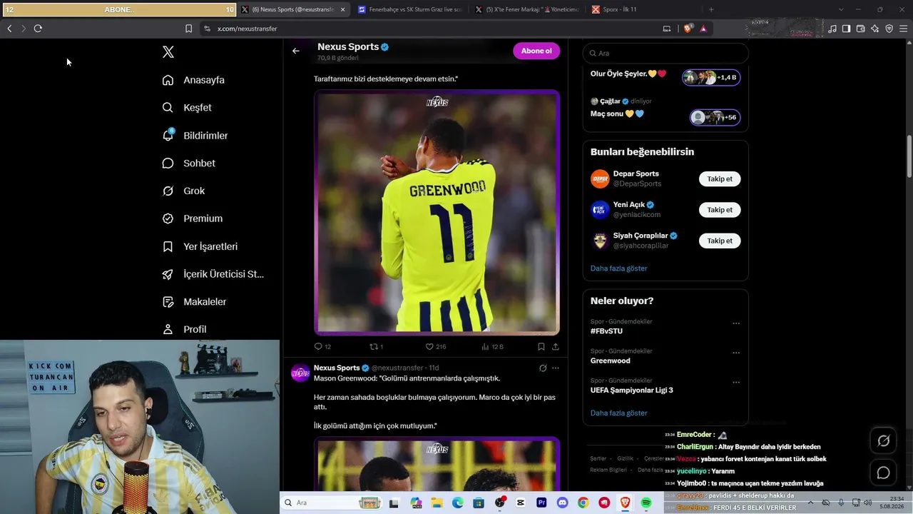This screenshot has height=514, width=913.
Task: Open Spotify from the taskbar
Action: click(646, 503)
